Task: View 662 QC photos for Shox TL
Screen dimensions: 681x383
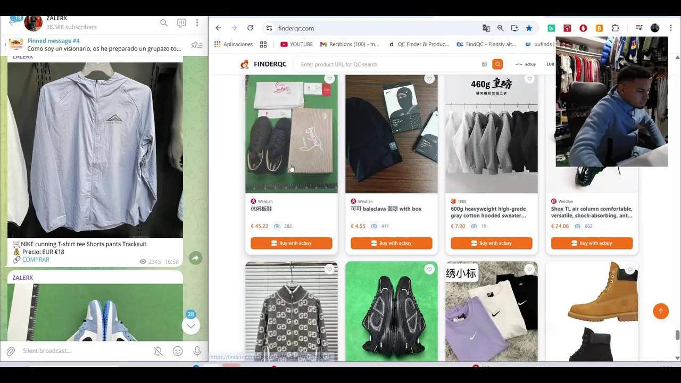Action: click(x=584, y=226)
